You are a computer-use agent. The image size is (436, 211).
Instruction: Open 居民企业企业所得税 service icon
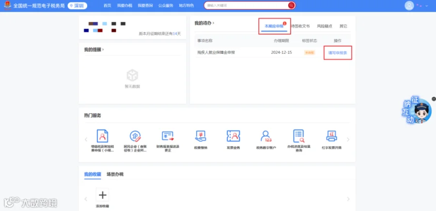[x=135, y=136]
